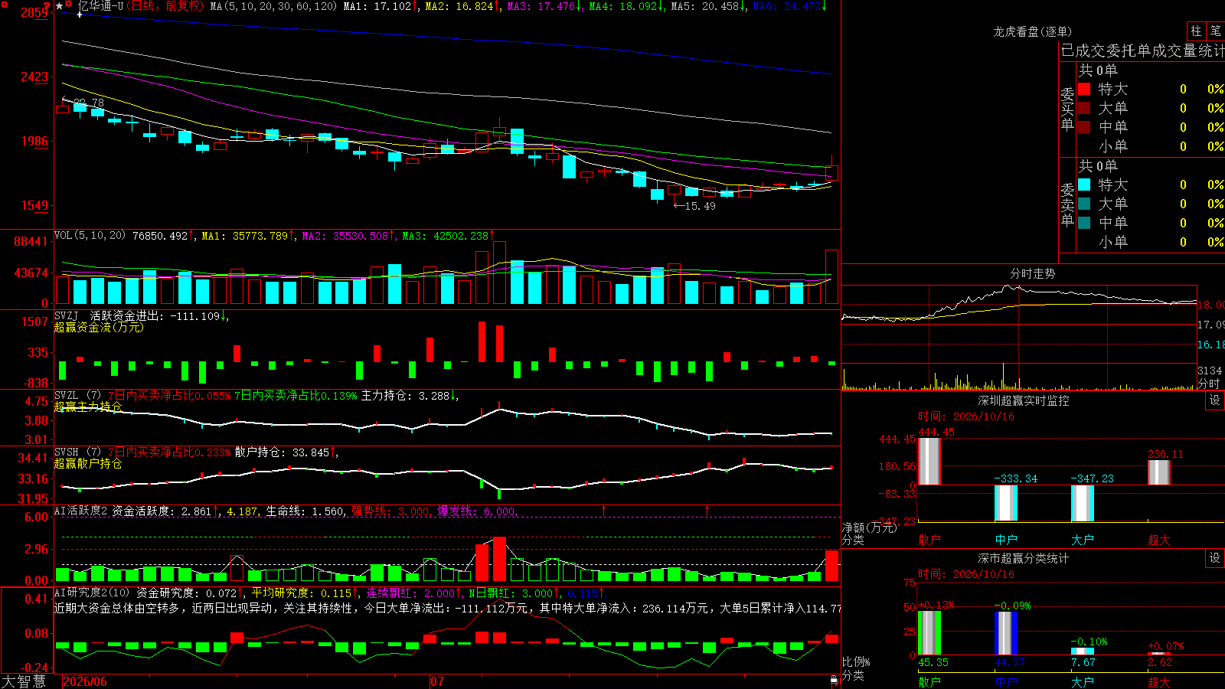Click the last red volume bar in VOL chart
Viewport: 1225px width, 689px height.
click(831, 276)
